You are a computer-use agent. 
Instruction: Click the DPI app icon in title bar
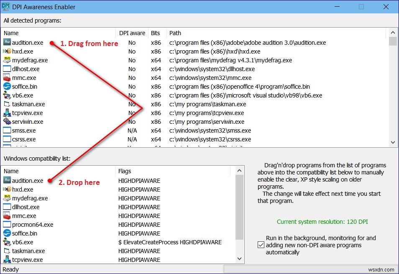tap(5, 6)
